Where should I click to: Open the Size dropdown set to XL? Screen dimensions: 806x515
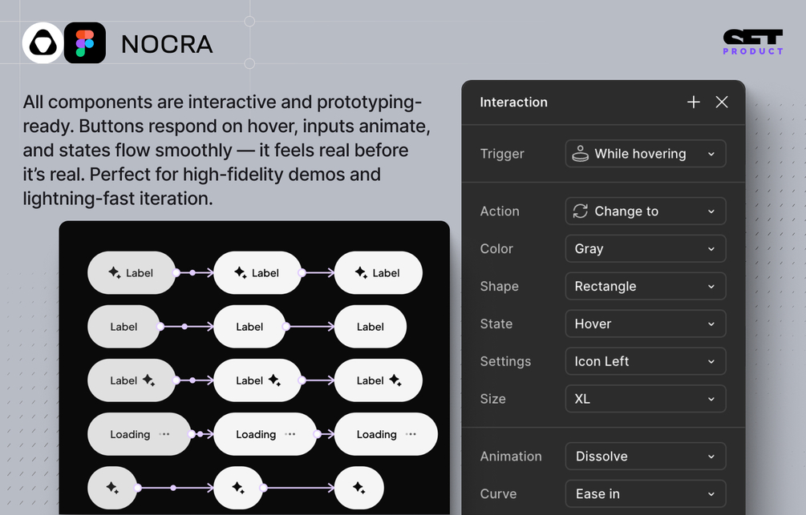pos(646,399)
